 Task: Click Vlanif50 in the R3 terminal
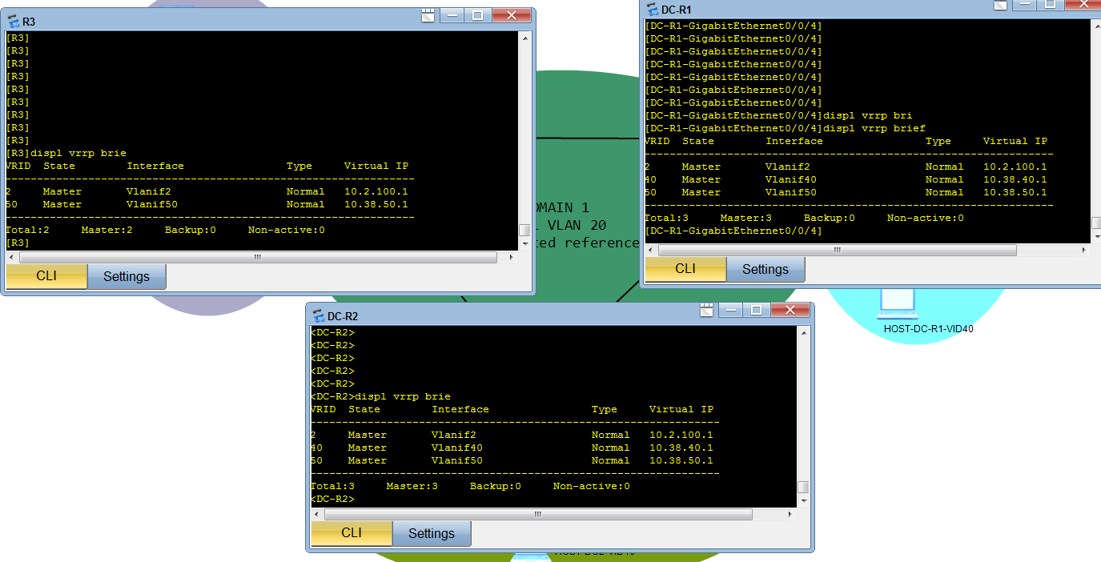(152, 204)
